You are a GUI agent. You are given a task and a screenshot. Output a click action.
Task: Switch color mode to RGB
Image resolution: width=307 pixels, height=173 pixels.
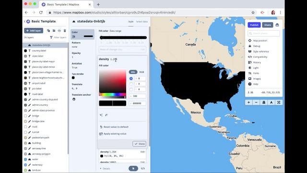click(142, 72)
